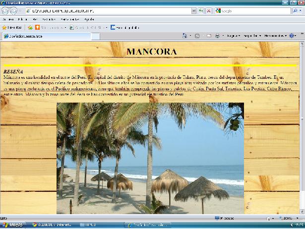Image resolution: width=305 pixels, height=229 pixels.
Task: Click the Windows Inicio start button
Action: pos(12,225)
